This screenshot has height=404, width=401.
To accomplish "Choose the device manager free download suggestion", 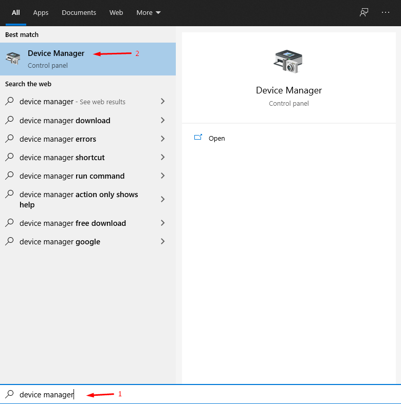I will 72,223.
